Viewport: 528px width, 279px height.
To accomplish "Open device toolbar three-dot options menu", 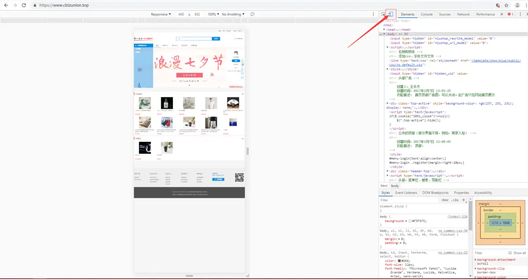I will pyautogui.click(x=373, y=14).
